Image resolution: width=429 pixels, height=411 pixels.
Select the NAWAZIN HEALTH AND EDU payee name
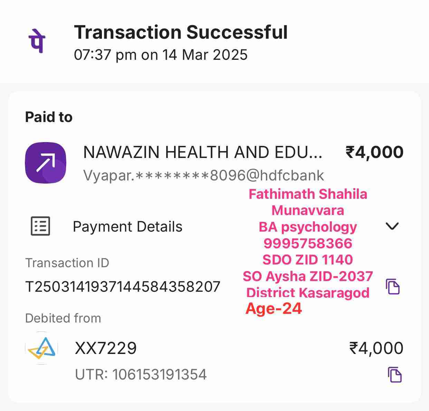pyautogui.click(x=203, y=152)
